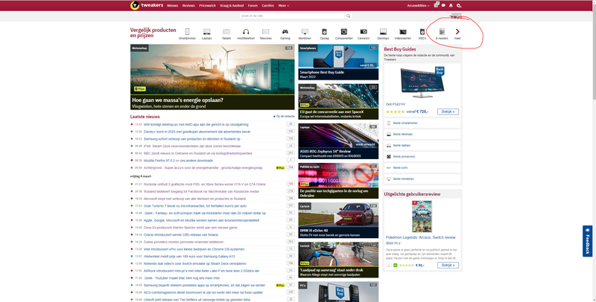Screen dimensions: 596x302
Task: Open the Camera's category icon
Action: (x=364, y=32)
